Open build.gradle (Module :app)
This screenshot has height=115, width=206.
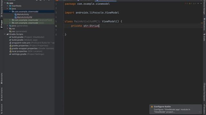click(x=23, y=40)
